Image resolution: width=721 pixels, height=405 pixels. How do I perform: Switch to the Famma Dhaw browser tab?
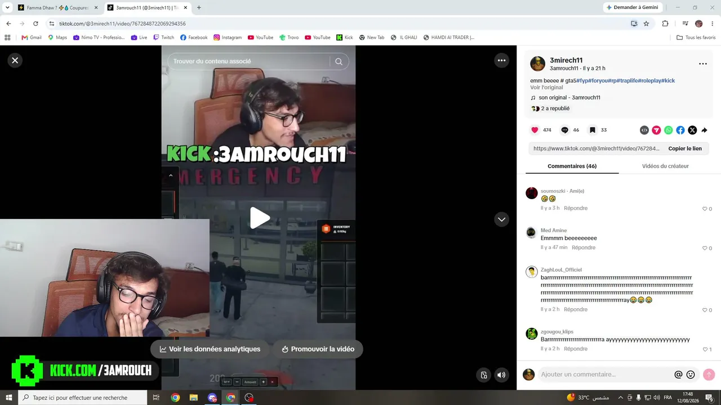coord(58,8)
